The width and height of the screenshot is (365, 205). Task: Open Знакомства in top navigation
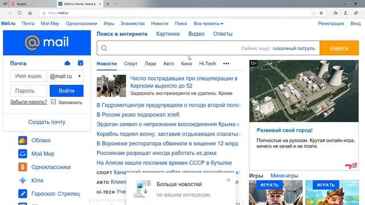(132, 23)
